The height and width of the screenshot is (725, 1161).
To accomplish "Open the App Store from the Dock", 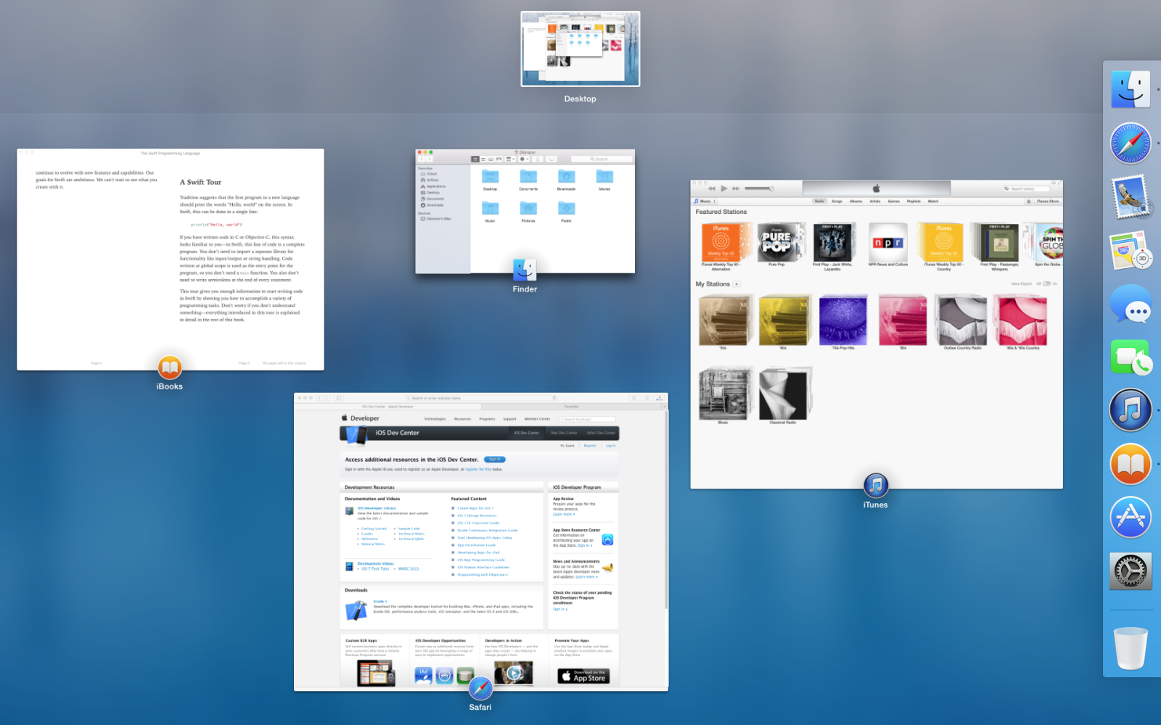I will [1131, 518].
